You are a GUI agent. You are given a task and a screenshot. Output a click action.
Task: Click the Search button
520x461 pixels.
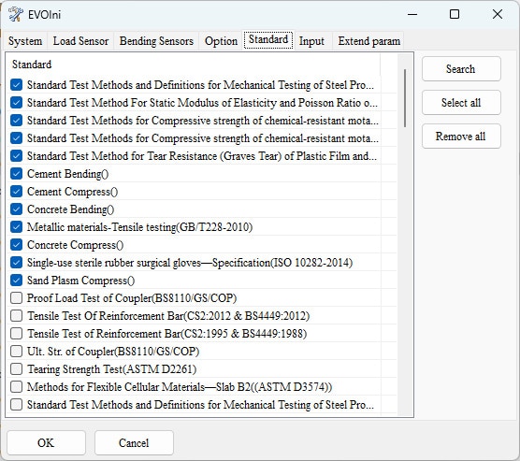[x=461, y=69]
